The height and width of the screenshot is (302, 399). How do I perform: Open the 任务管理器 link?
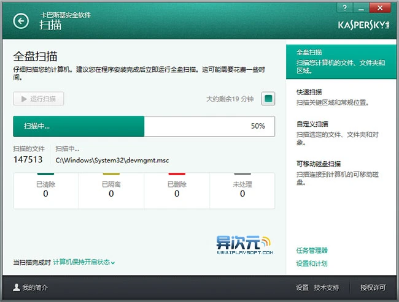point(312,251)
